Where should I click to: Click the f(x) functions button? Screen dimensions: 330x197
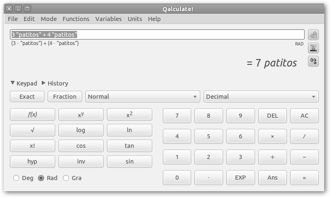[x=32, y=115]
